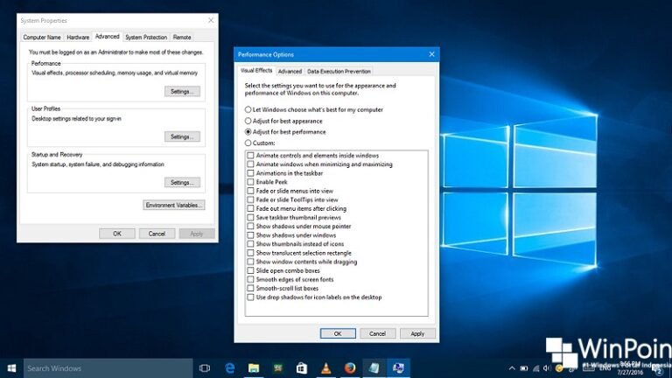Enable the Enable Peek checkbox
Screen dimensions: 672x378
point(251,182)
